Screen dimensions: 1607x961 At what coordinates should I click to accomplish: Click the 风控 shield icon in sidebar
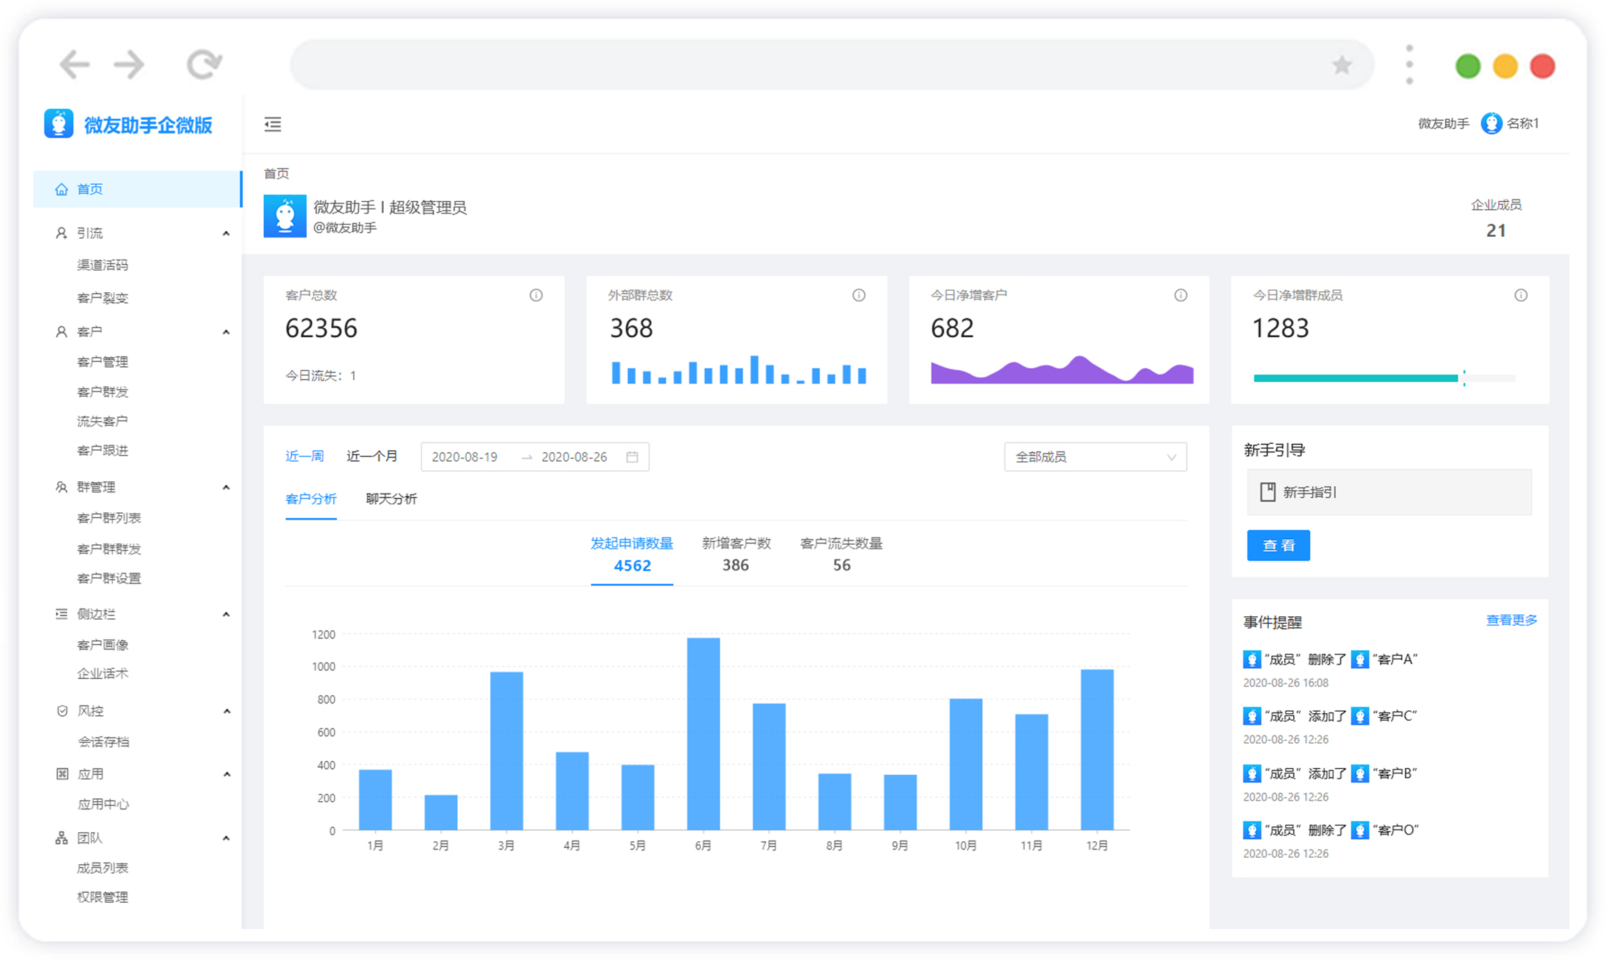point(62,711)
